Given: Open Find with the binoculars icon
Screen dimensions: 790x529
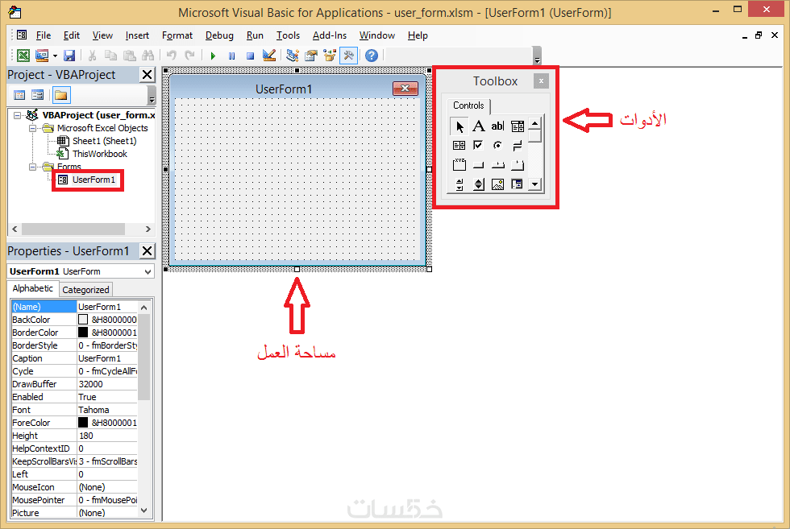Looking at the screenshot, I should point(148,56).
